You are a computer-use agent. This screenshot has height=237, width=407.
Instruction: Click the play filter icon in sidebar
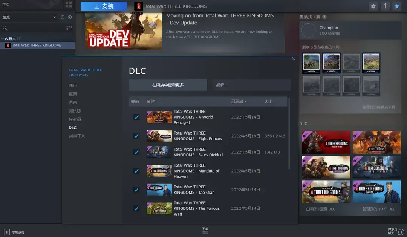tap(70, 17)
